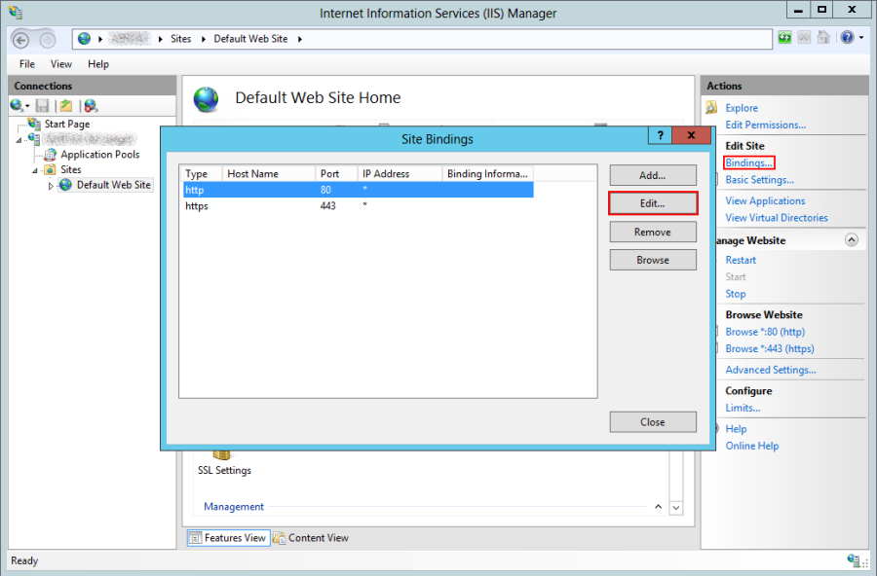This screenshot has height=576, width=877.
Task: Click the Delete Connection icon
Action: pos(91,105)
